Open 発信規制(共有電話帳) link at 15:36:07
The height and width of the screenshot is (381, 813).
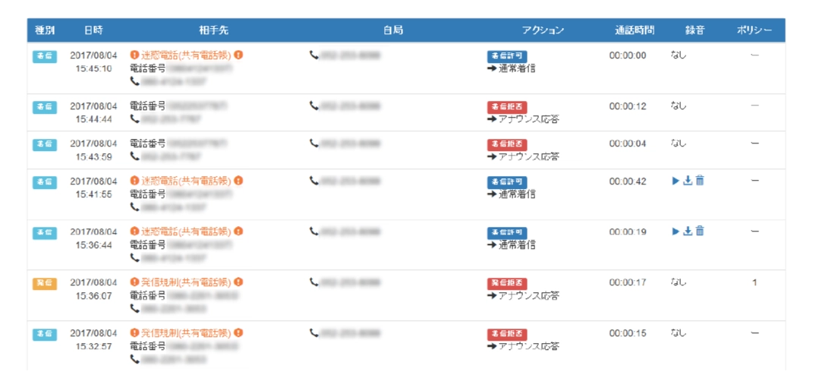click(x=186, y=282)
